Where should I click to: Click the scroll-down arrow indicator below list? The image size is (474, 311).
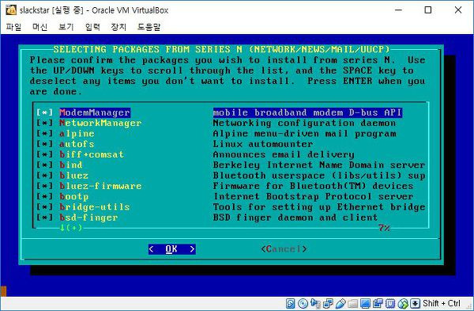click(71, 228)
